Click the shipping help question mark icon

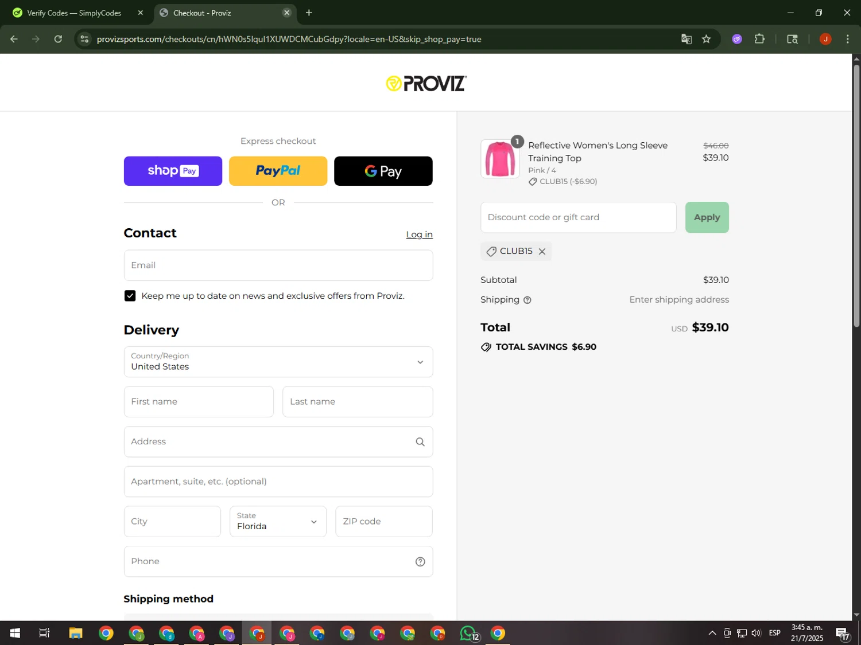point(528,300)
